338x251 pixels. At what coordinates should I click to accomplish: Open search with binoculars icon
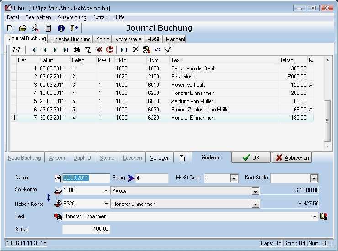point(77,50)
